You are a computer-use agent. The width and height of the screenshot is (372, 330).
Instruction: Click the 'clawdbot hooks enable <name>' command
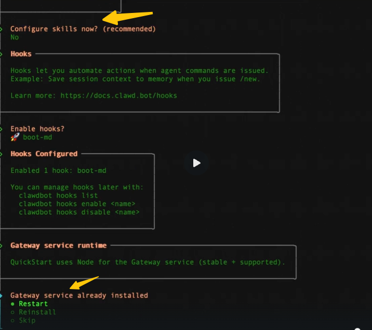(x=77, y=204)
